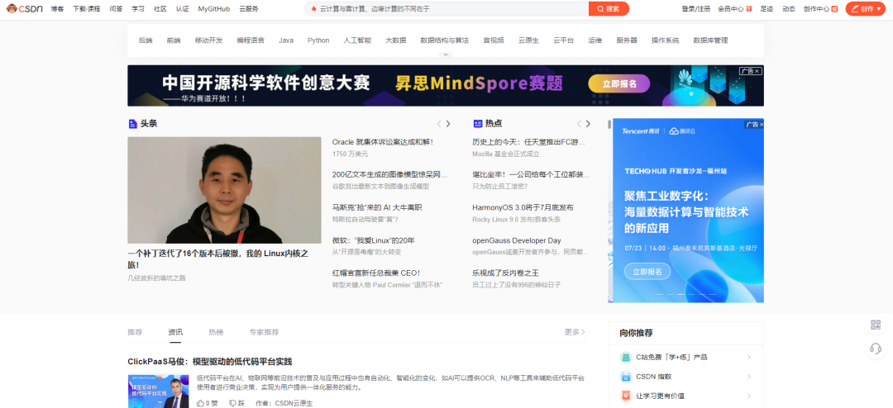
Task: Show next 头条 headlines with right arrow
Action: click(x=448, y=124)
